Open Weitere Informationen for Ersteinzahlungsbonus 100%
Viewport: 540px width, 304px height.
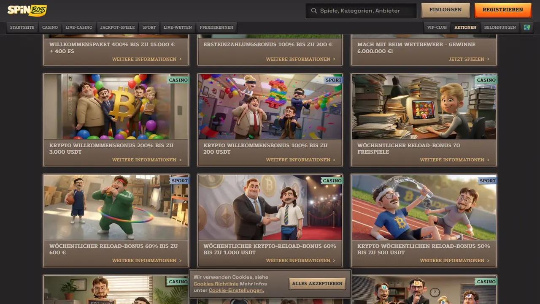click(301, 60)
